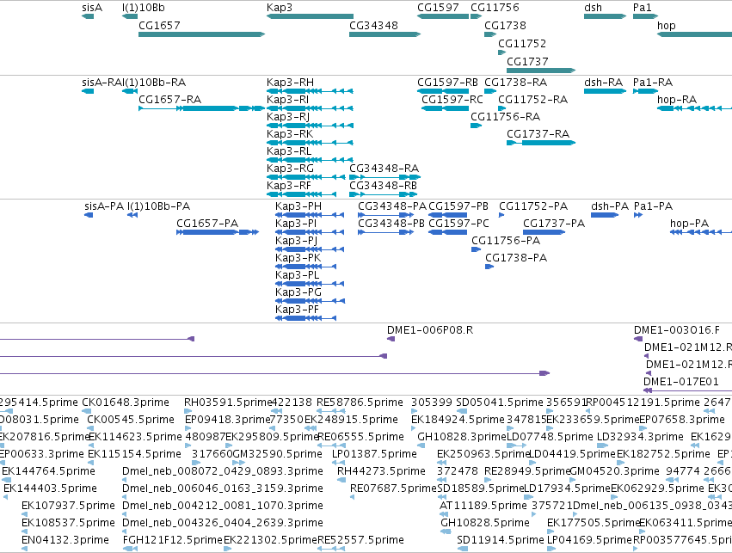Click the CG1738 gene label
732x553 pixels.
[505, 25]
